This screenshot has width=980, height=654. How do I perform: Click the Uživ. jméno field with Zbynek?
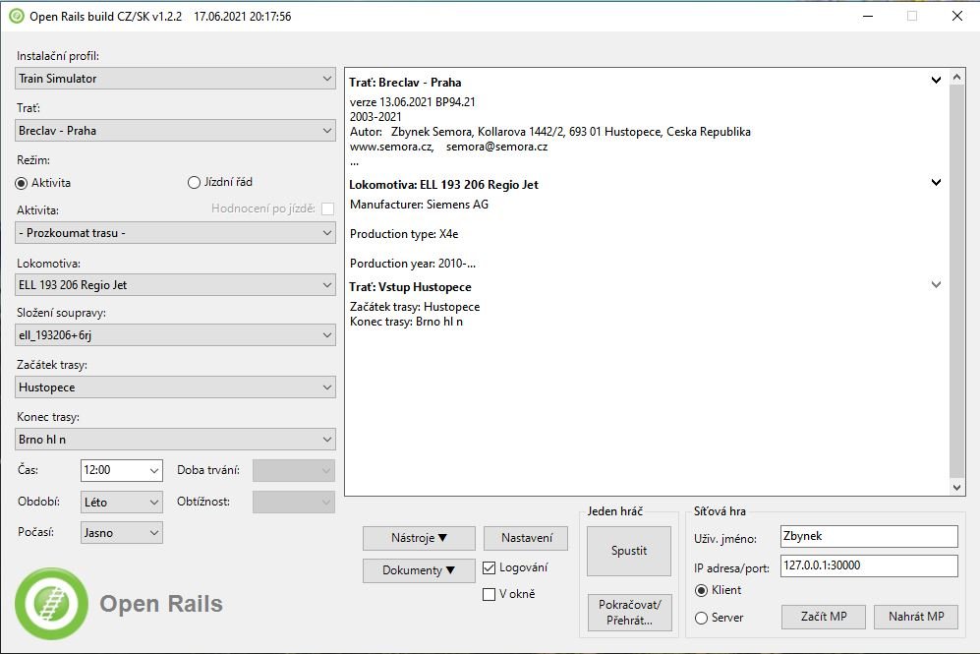(x=869, y=536)
